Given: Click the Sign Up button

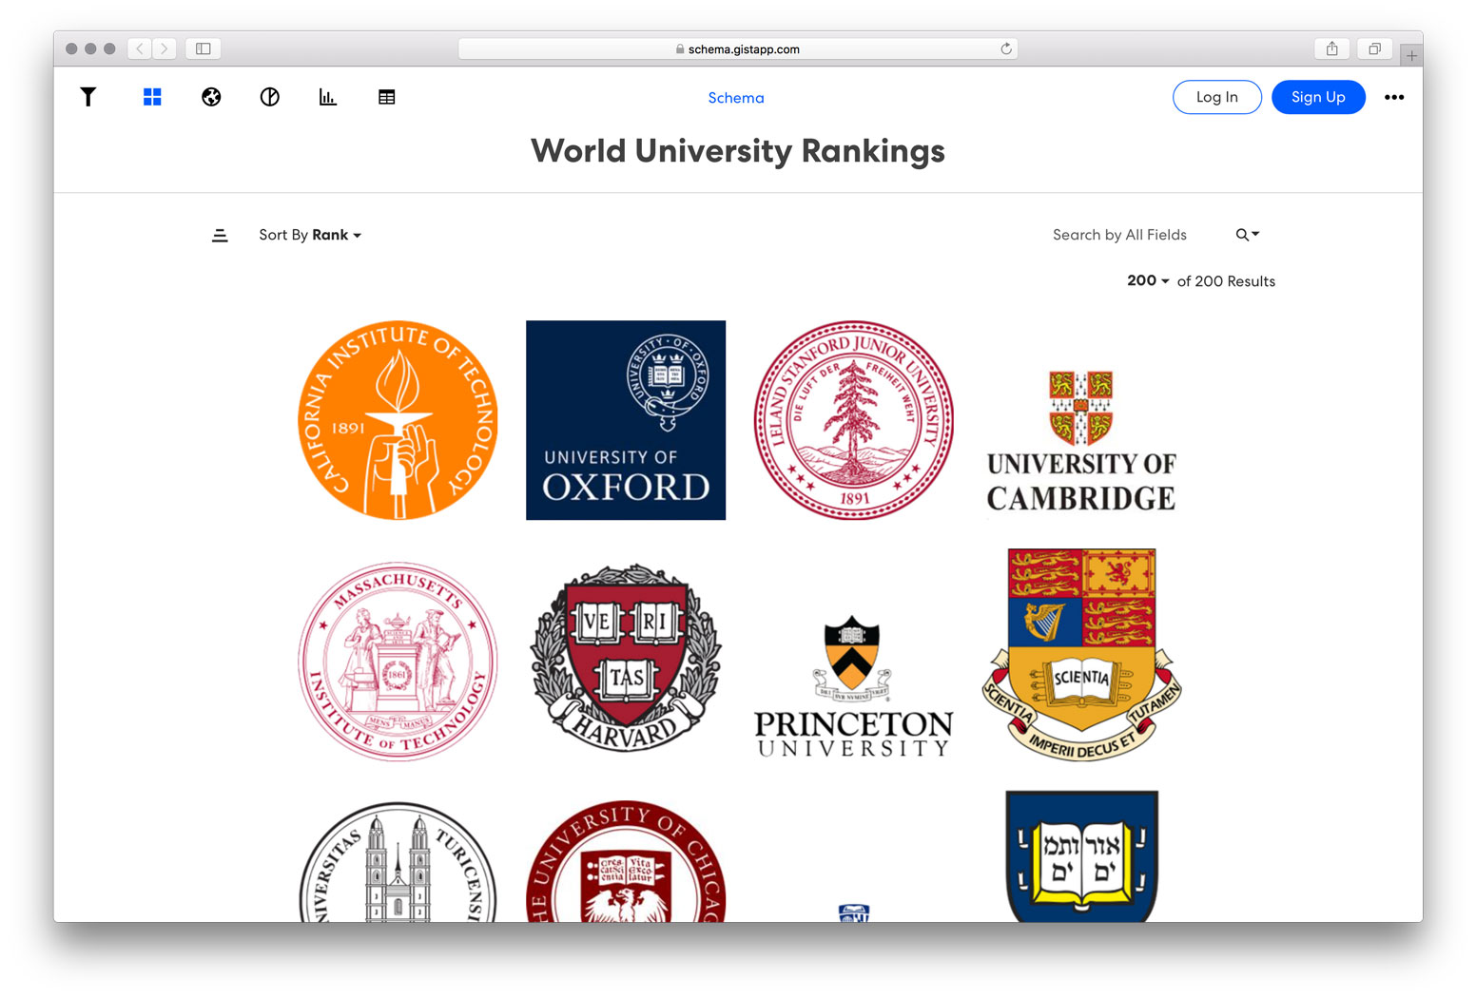Looking at the screenshot, I should pyautogui.click(x=1318, y=97).
